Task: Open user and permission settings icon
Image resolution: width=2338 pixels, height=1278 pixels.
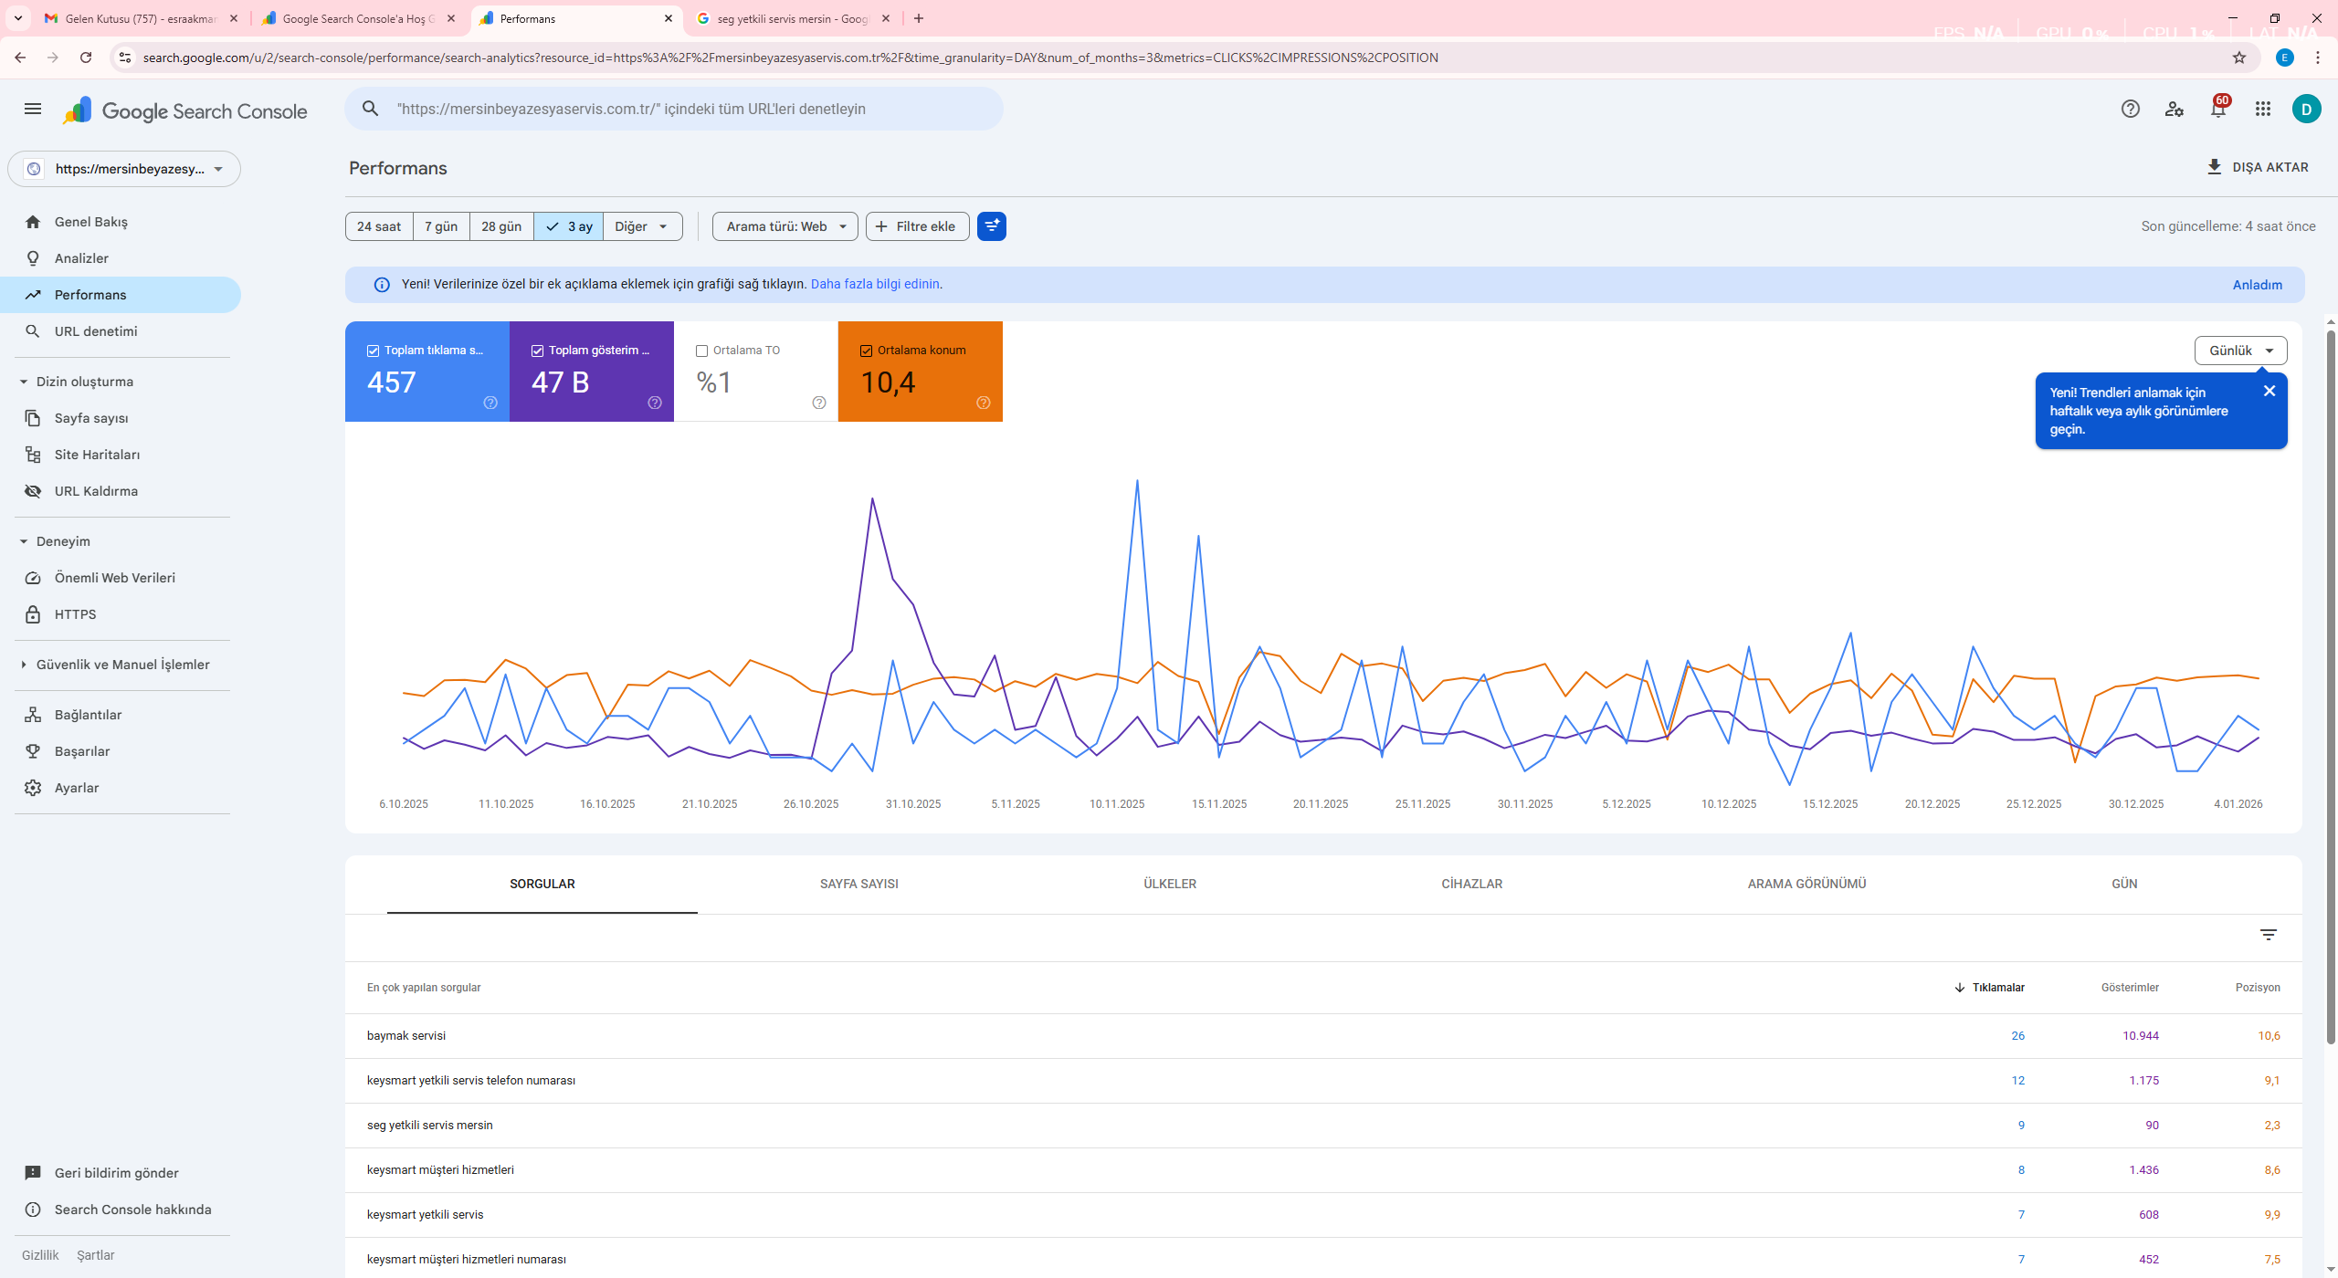Action: 2175,110
